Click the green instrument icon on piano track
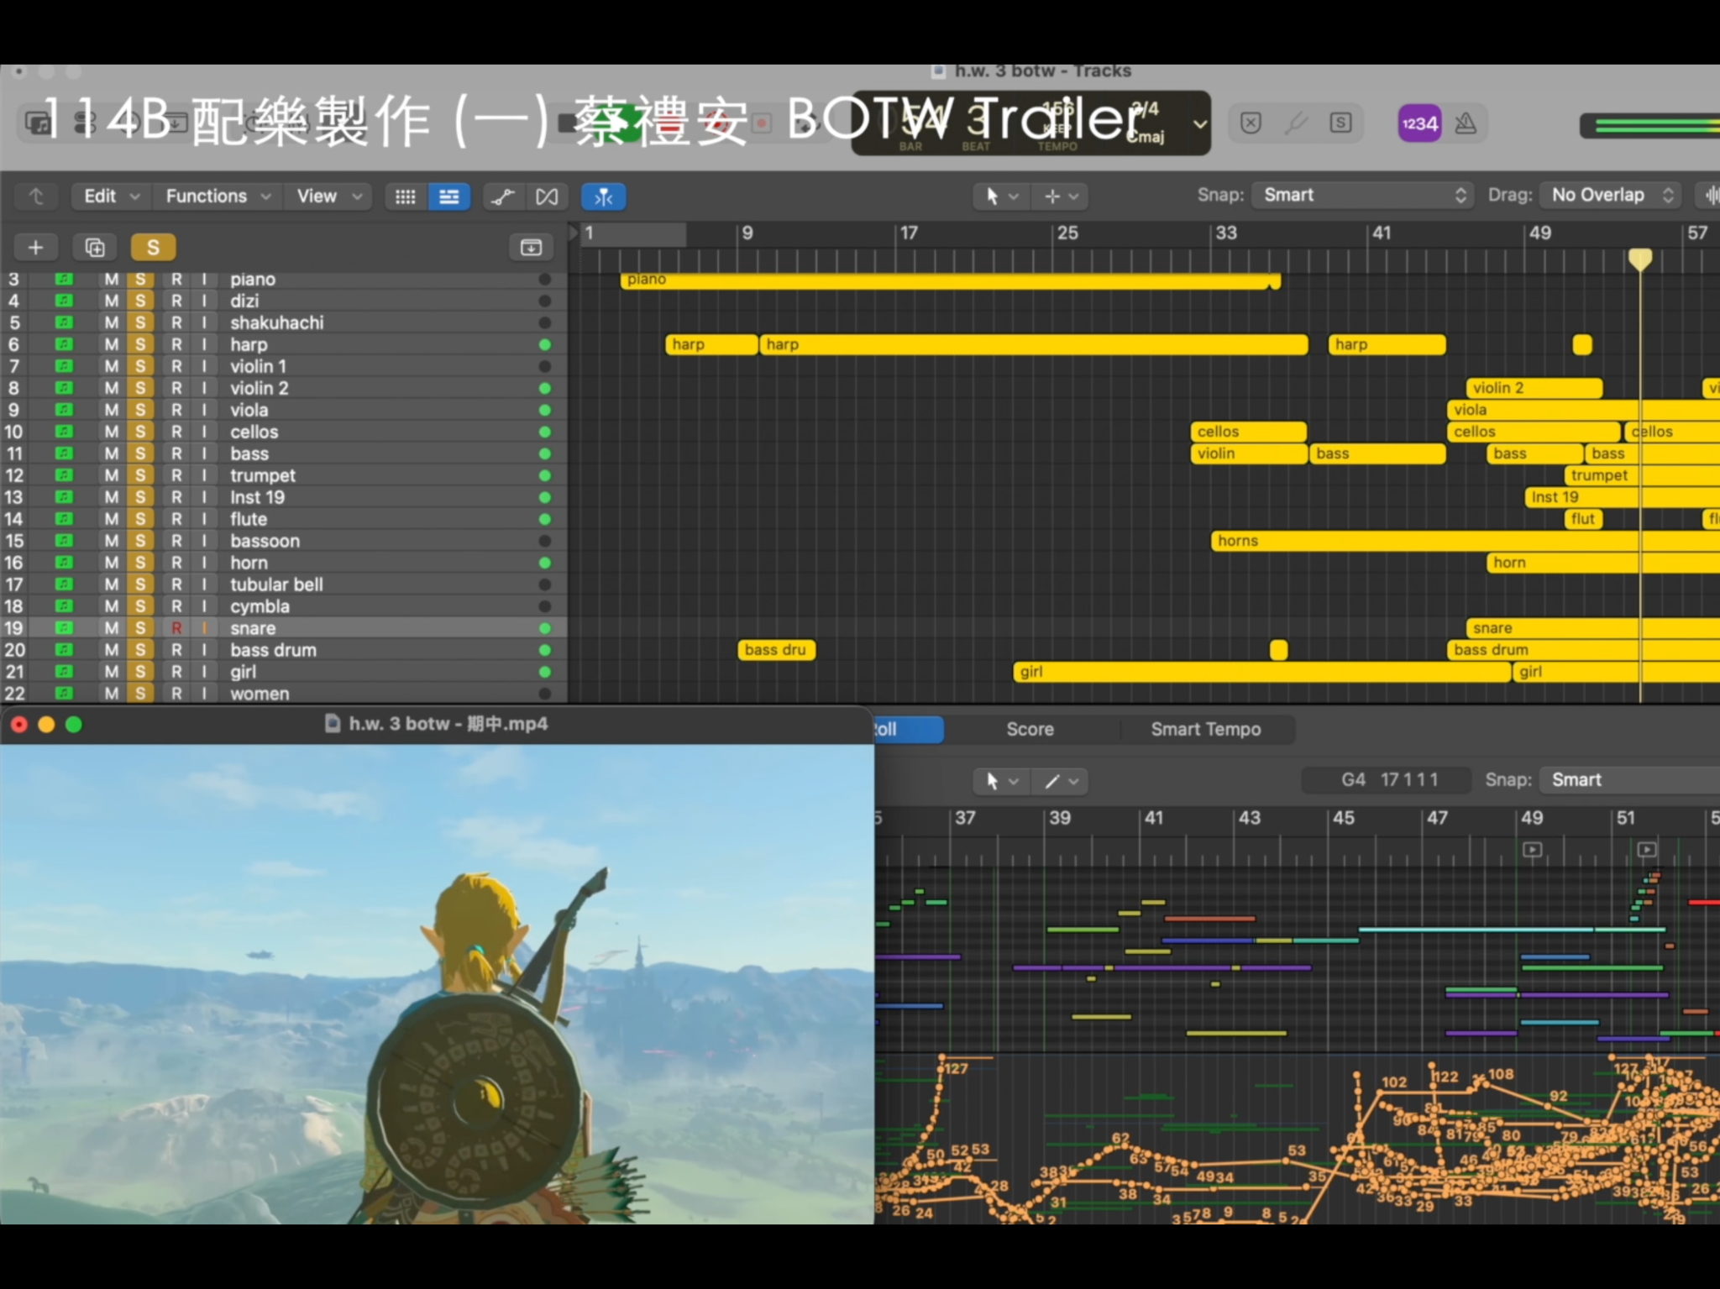The width and height of the screenshot is (1720, 1289). coord(64,280)
